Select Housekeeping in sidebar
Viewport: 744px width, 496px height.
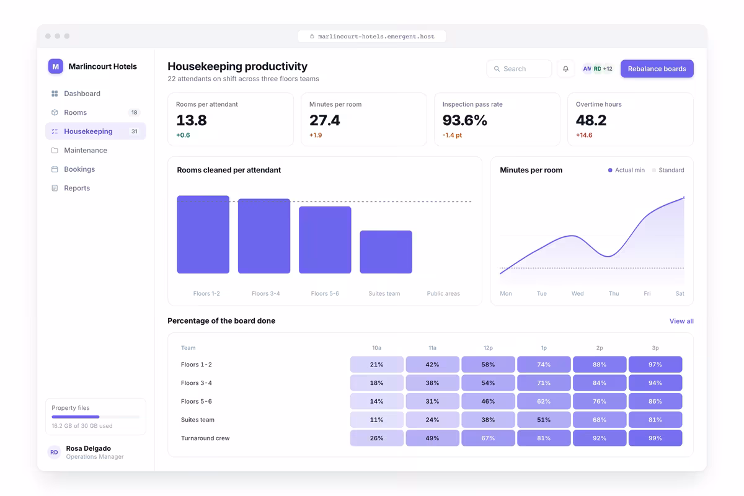[95, 131]
